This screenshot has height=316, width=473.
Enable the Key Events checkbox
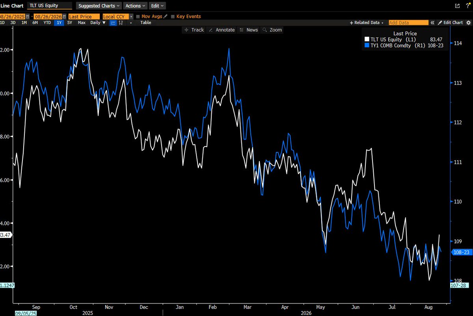(173, 17)
